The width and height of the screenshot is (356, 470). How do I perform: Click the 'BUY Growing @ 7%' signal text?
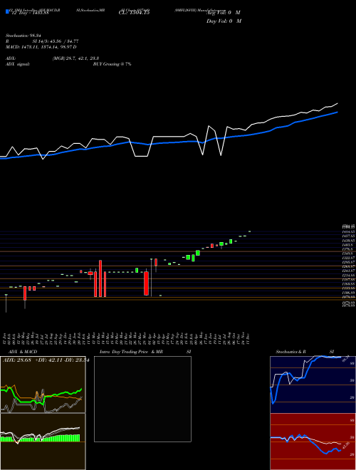pyautogui.click(x=112, y=64)
